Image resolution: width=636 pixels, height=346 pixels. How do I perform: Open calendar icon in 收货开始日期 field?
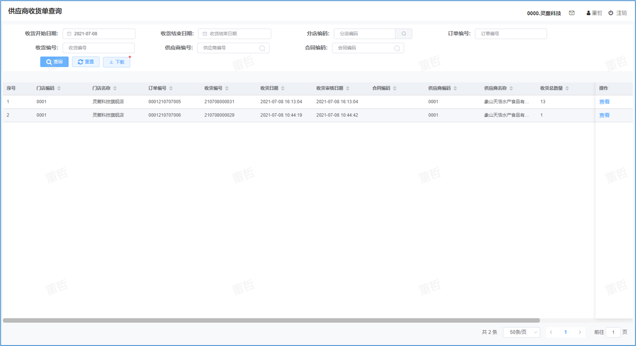(x=69, y=34)
